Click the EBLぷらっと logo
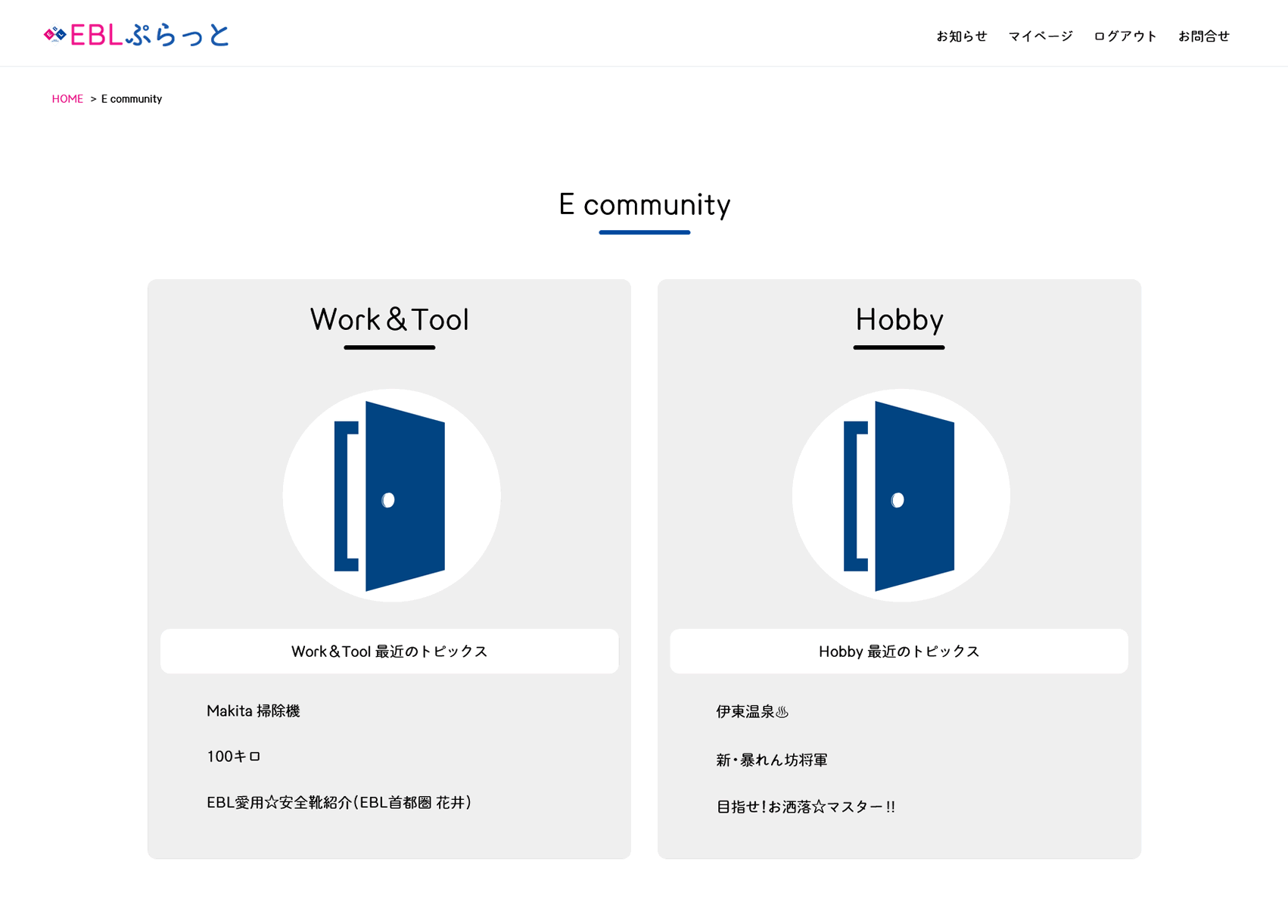This screenshot has height=902, width=1288. (x=136, y=35)
